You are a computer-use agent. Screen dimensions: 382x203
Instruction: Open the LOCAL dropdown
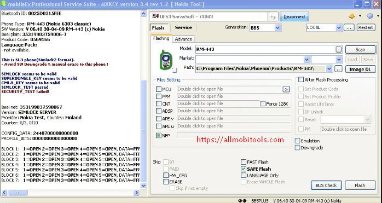point(339,27)
